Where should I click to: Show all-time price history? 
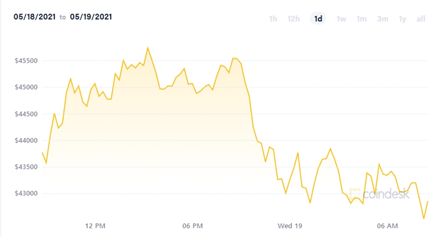421,19
